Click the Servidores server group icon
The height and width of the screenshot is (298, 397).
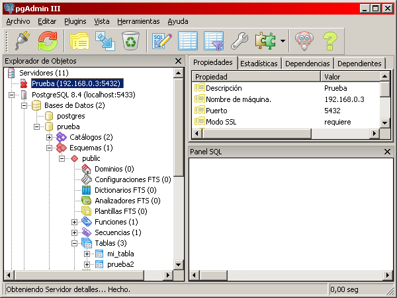[x=11, y=73]
